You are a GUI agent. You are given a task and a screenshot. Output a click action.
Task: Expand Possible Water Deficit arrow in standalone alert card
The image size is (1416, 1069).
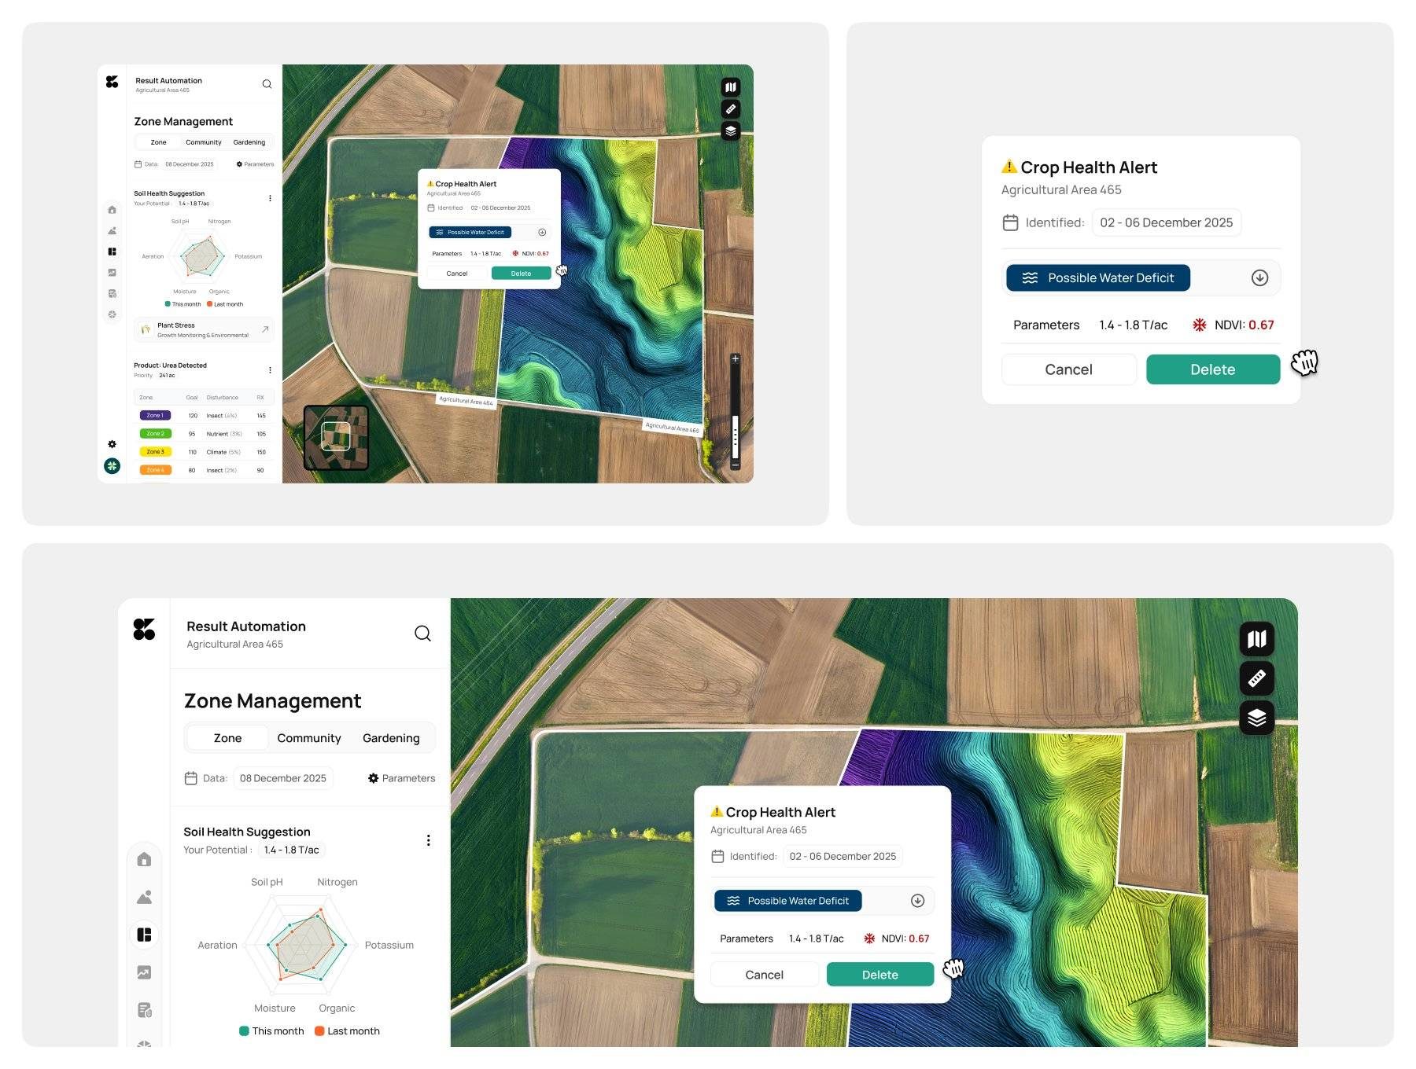point(1259,278)
